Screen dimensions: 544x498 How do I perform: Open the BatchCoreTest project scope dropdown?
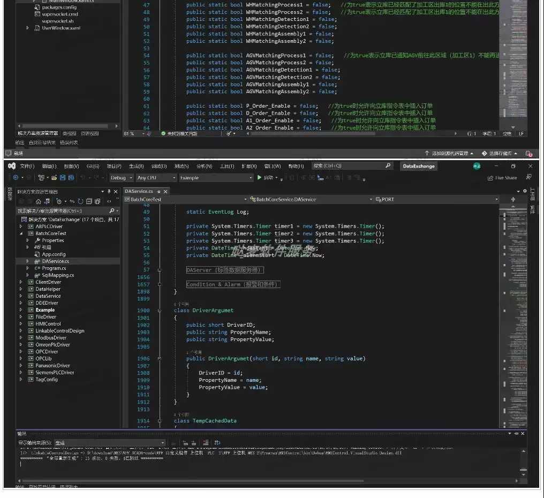click(x=186, y=199)
